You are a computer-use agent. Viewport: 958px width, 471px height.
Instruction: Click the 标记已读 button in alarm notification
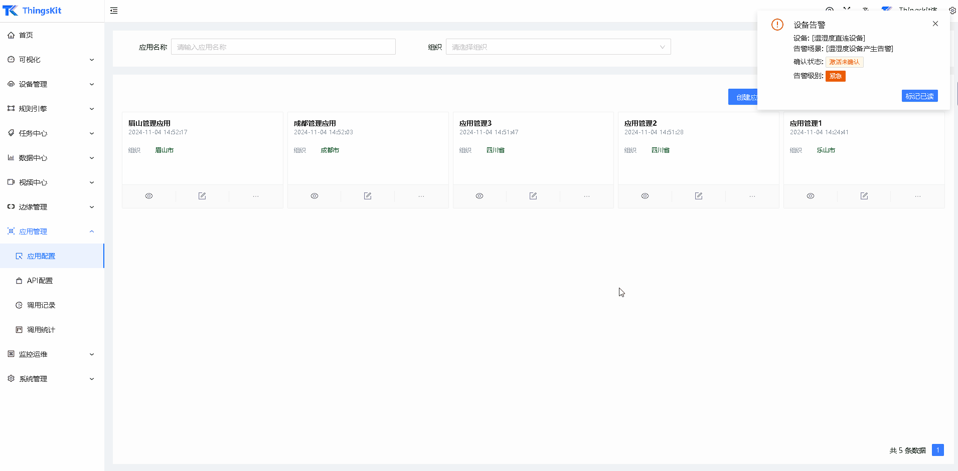[919, 96]
